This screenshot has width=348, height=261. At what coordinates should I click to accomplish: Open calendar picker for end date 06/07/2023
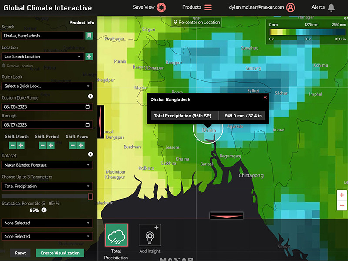point(87,125)
